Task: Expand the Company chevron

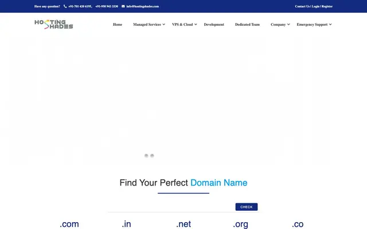Action: (288, 24)
